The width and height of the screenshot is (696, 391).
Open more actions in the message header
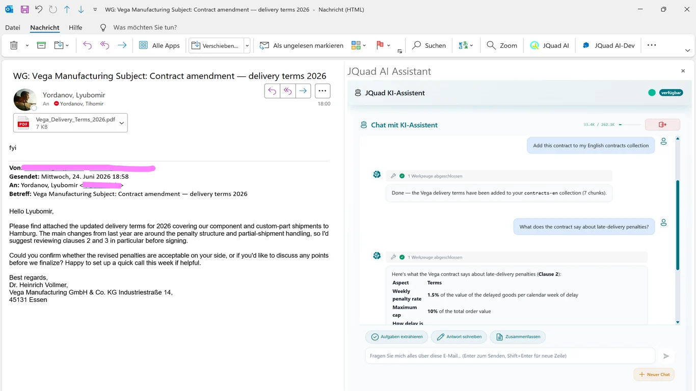pyautogui.click(x=322, y=91)
